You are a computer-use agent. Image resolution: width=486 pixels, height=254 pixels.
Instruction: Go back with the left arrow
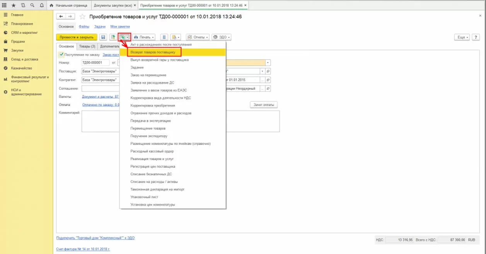tap(61, 17)
